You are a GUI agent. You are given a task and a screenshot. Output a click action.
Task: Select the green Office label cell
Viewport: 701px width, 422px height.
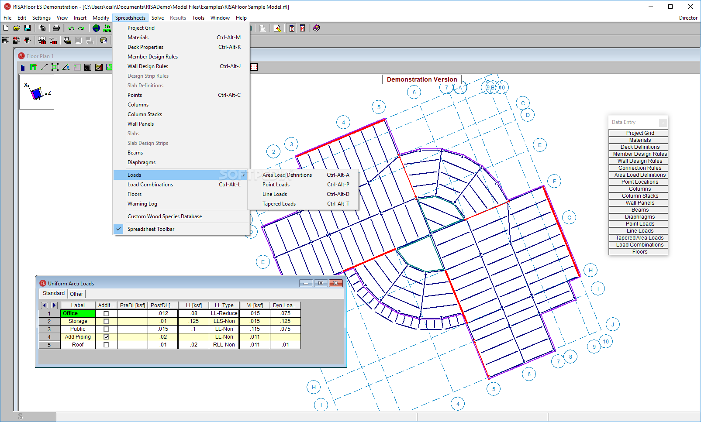coord(78,313)
